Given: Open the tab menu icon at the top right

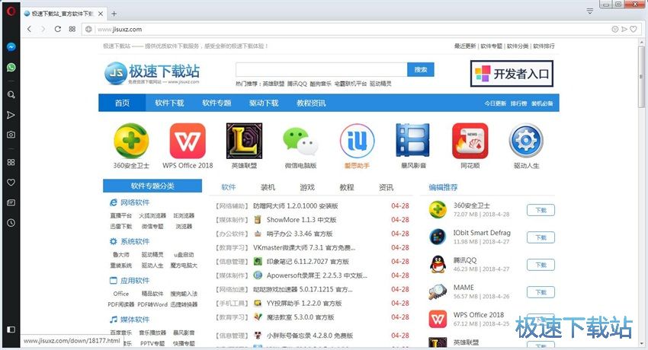Looking at the screenshot, I should coord(590,11).
